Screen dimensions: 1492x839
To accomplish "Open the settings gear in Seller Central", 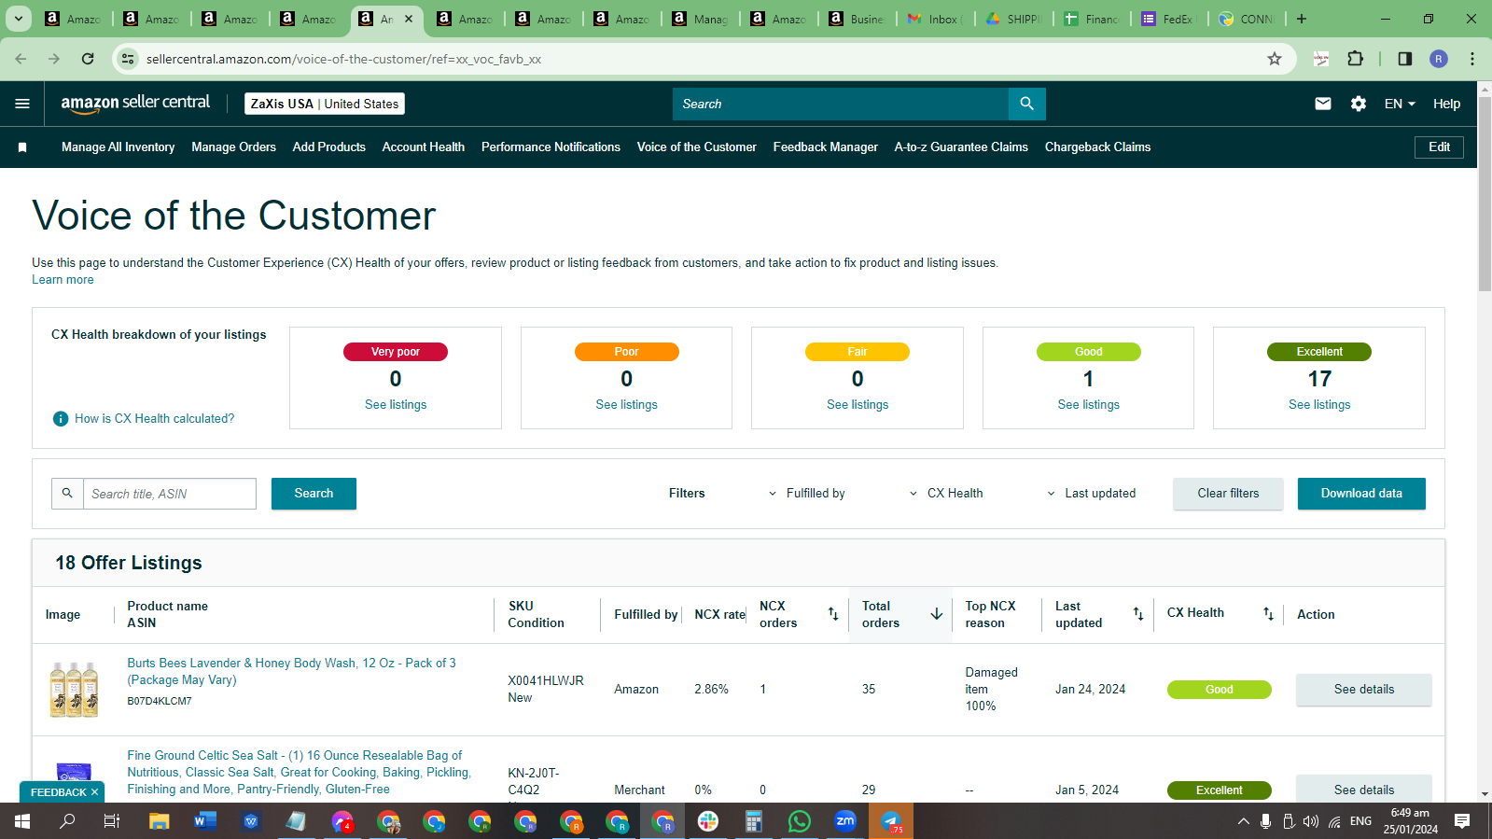I will pos(1359,104).
